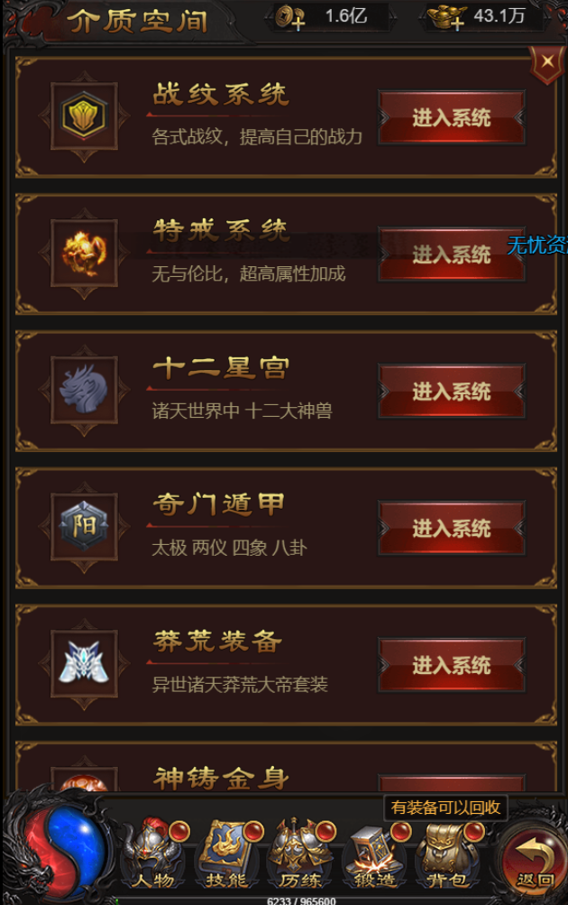Add more gold coins via plus icon
The image size is (568, 905).
298,23
